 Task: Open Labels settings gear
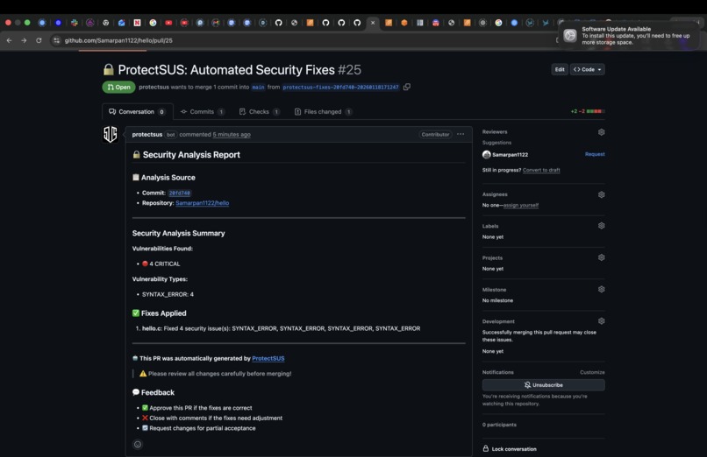[x=601, y=226]
